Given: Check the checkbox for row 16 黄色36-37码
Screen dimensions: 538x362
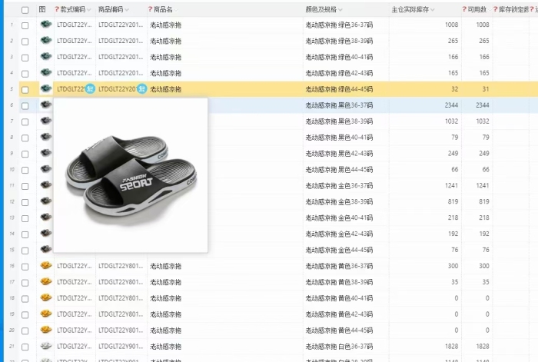Looking at the screenshot, I should [25, 267].
